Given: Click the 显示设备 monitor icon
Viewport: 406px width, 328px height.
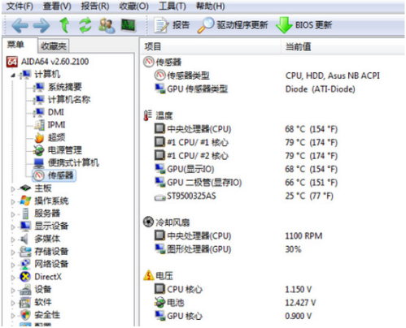Looking at the screenshot, I should point(25,226).
